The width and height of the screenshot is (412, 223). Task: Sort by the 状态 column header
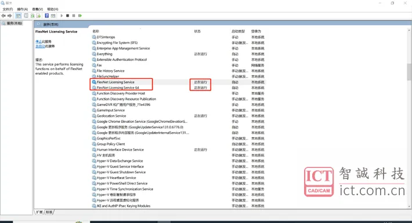(197, 31)
